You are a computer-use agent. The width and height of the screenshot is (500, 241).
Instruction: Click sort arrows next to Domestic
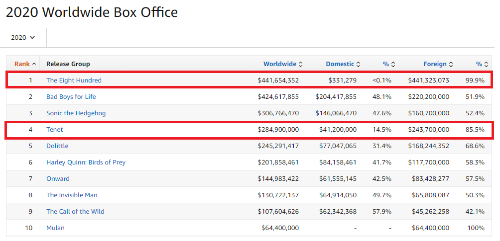[359, 64]
